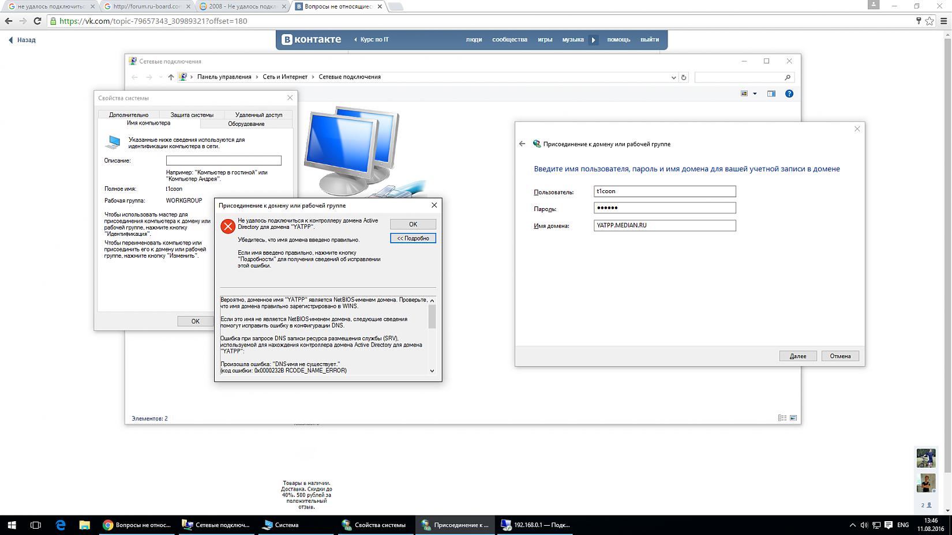Refresh the Network Connections address bar
Image resolution: width=952 pixels, height=535 pixels.
(x=684, y=77)
